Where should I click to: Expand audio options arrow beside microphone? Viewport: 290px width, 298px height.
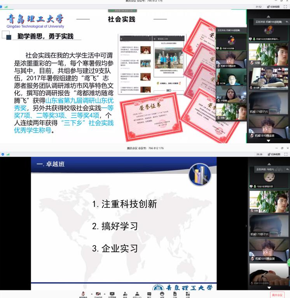[92, 293]
